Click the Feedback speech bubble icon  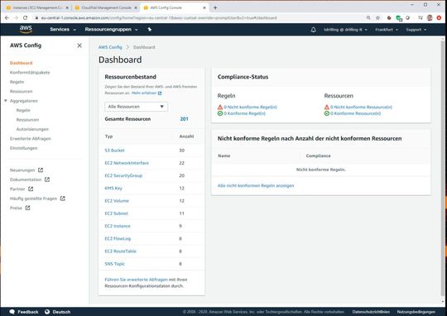[x=12, y=312]
